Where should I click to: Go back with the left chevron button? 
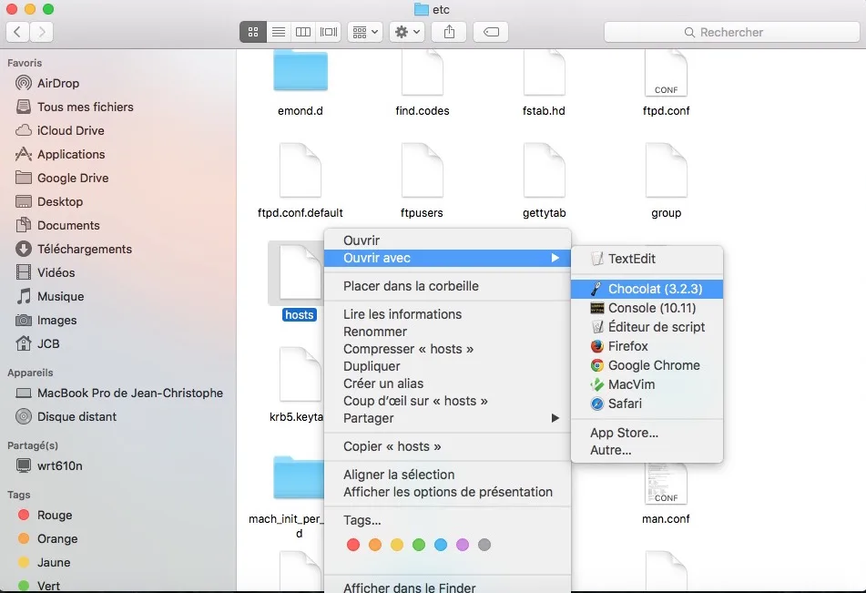(x=17, y=32)
